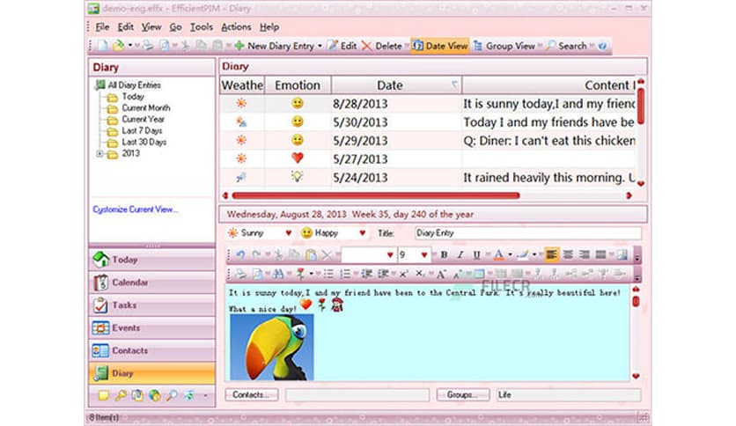Click the Title input field
The height and width of the screenshot is (426, 736).
(527, 232)
